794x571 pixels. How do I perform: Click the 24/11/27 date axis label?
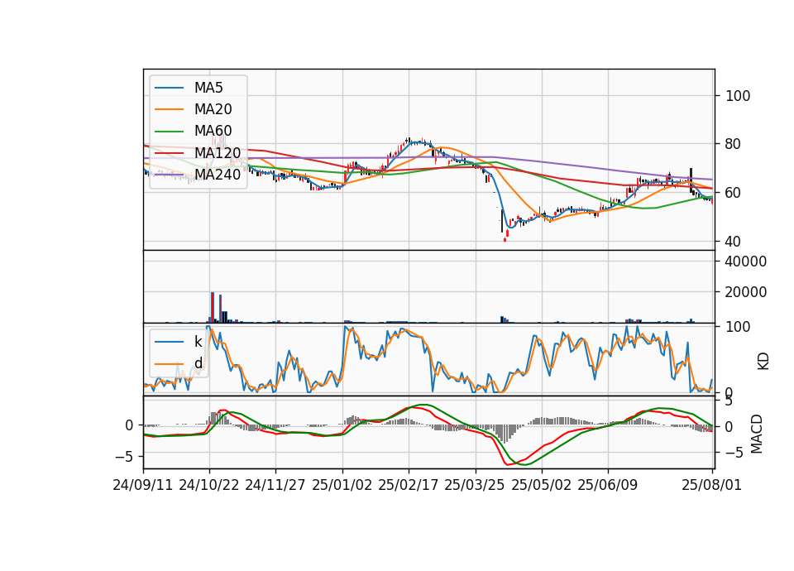pyautogui.click(x=275, y=485)
